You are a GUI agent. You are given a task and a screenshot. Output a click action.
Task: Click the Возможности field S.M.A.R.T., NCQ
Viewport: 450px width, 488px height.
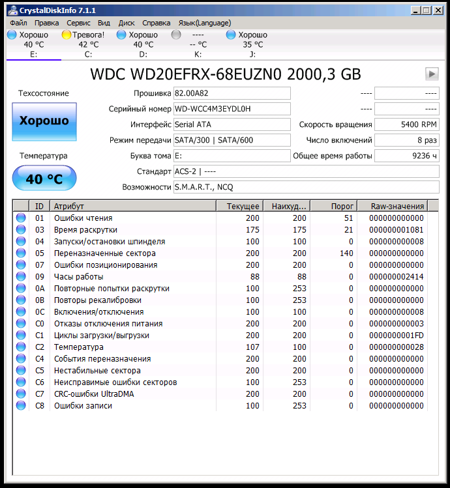307,187
